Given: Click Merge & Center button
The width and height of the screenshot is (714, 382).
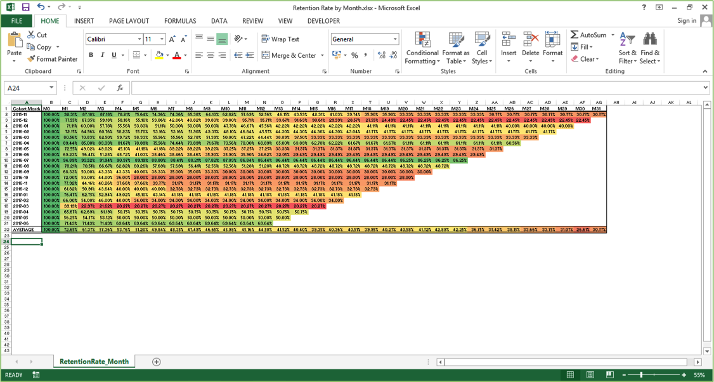Looking at the screenshot, I should [x=290, y=55].
